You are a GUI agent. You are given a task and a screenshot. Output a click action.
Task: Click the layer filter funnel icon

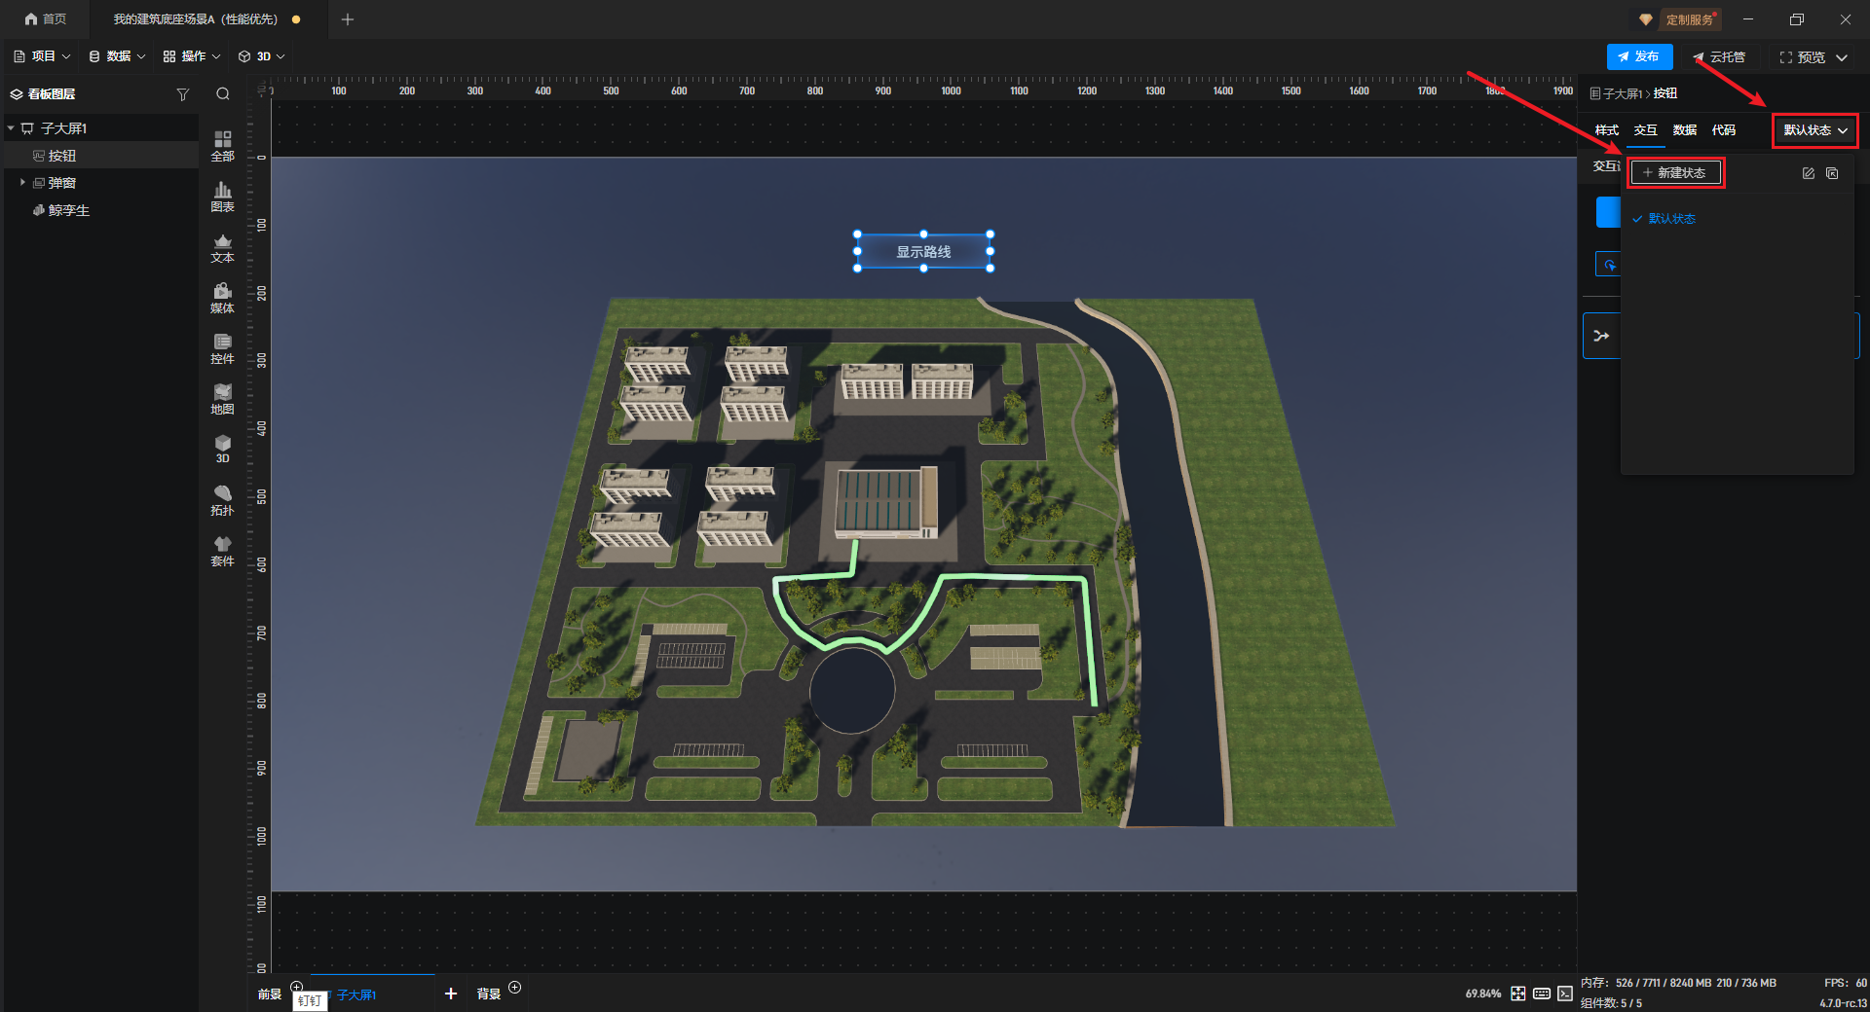coord(182,94)
